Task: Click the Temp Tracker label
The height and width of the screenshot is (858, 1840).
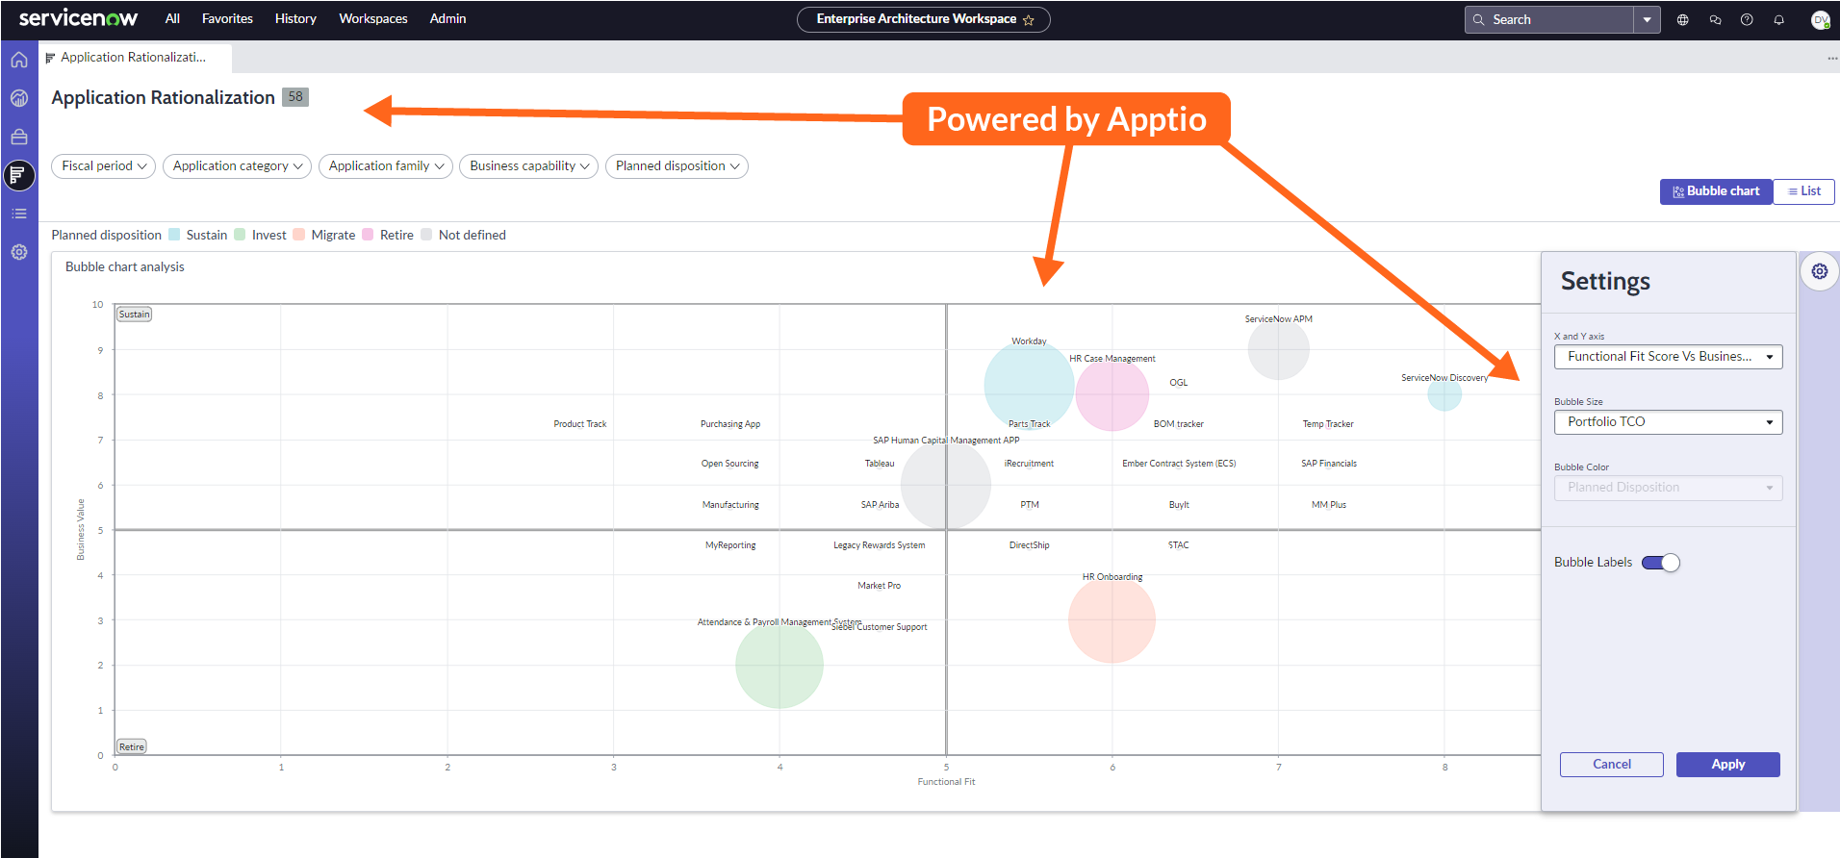Action: coord(1328,424)
